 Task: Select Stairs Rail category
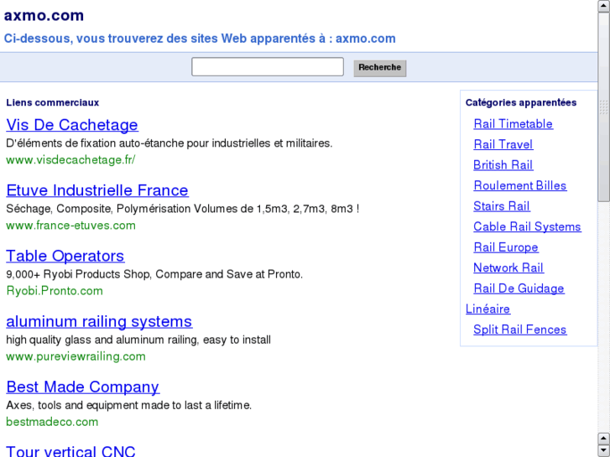pyautogui.click(x=502, y=206)
